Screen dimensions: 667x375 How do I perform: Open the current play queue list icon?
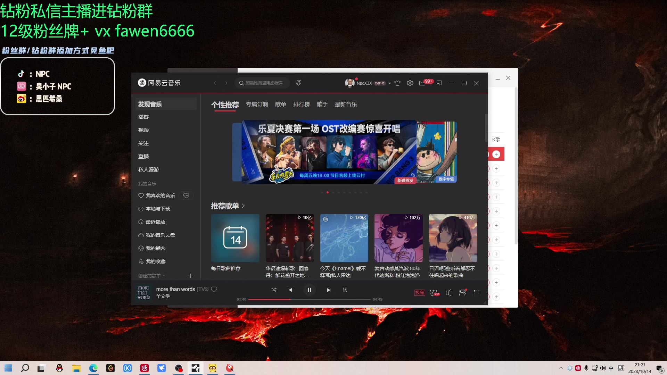point(476,293)
